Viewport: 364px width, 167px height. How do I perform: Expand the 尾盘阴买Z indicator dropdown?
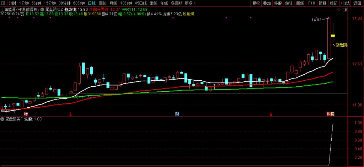pos(43,9)
